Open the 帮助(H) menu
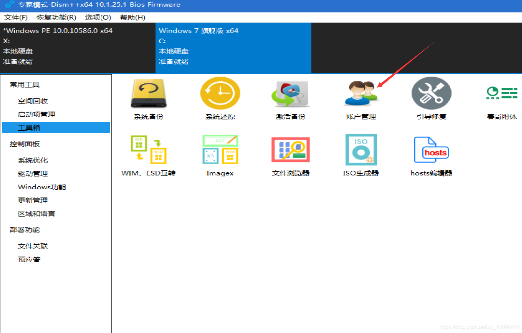522x333 pixels. click(133, 17)
